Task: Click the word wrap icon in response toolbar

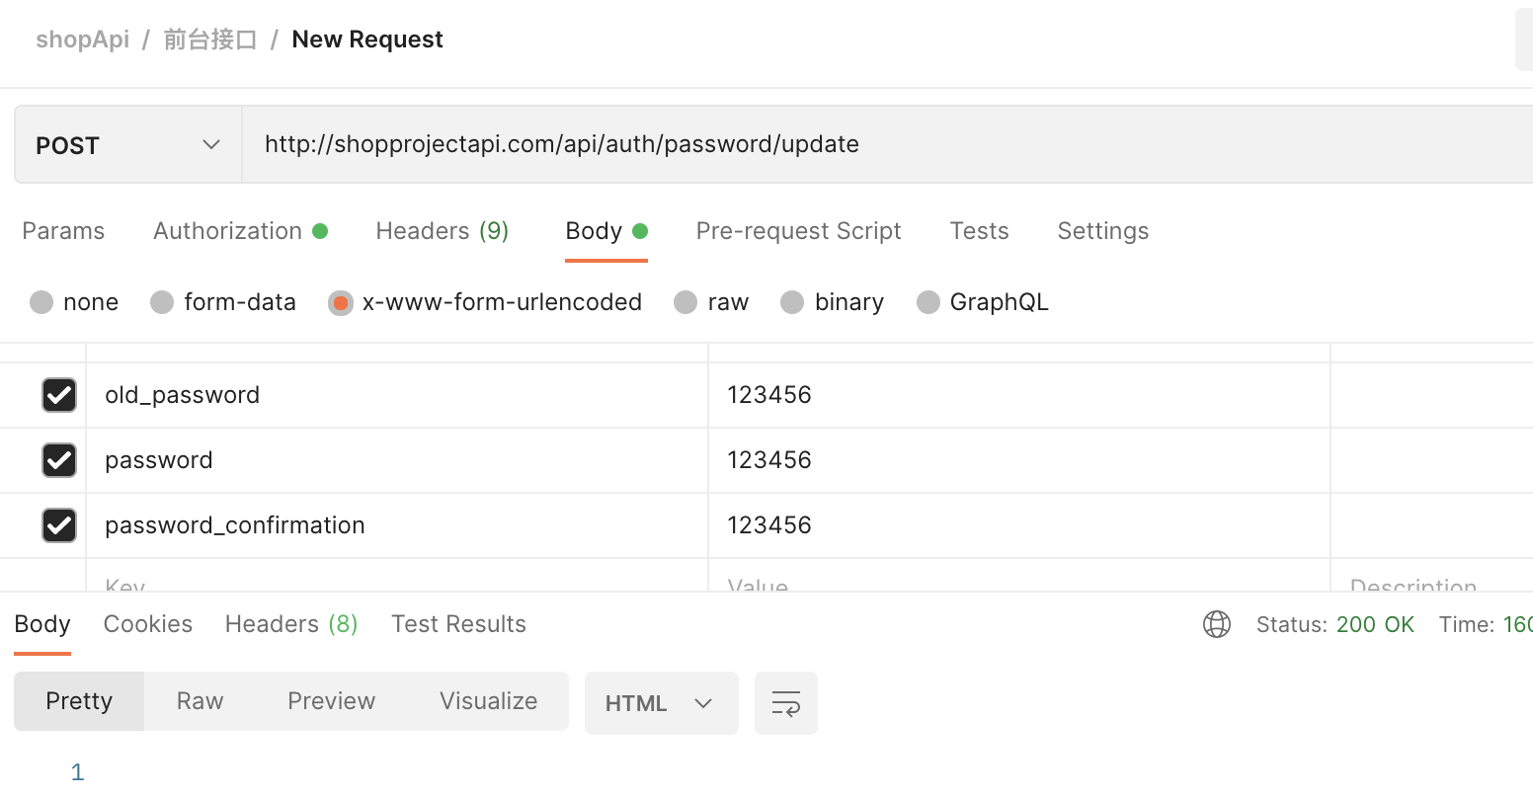Action: (785, 703)
